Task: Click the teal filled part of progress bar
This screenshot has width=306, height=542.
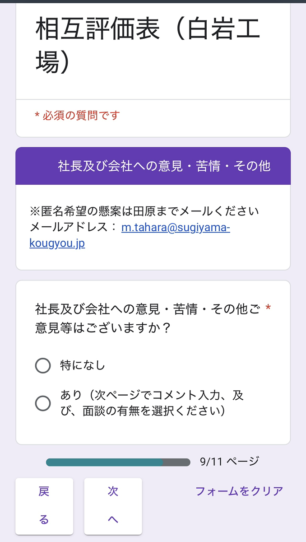Action: pos(104,462)
